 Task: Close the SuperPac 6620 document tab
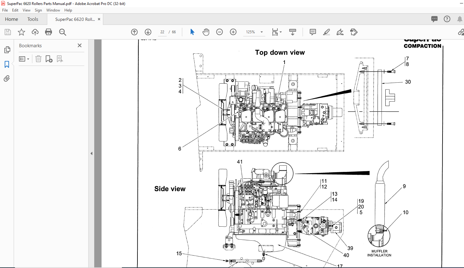tap(99, 19)
